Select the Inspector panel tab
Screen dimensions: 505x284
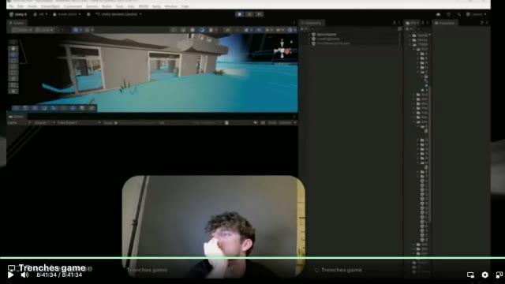click(445, 23)
